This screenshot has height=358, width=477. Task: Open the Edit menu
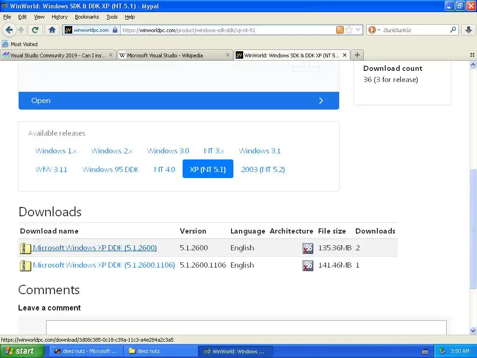pyautogui.click(x=22, y=17)
